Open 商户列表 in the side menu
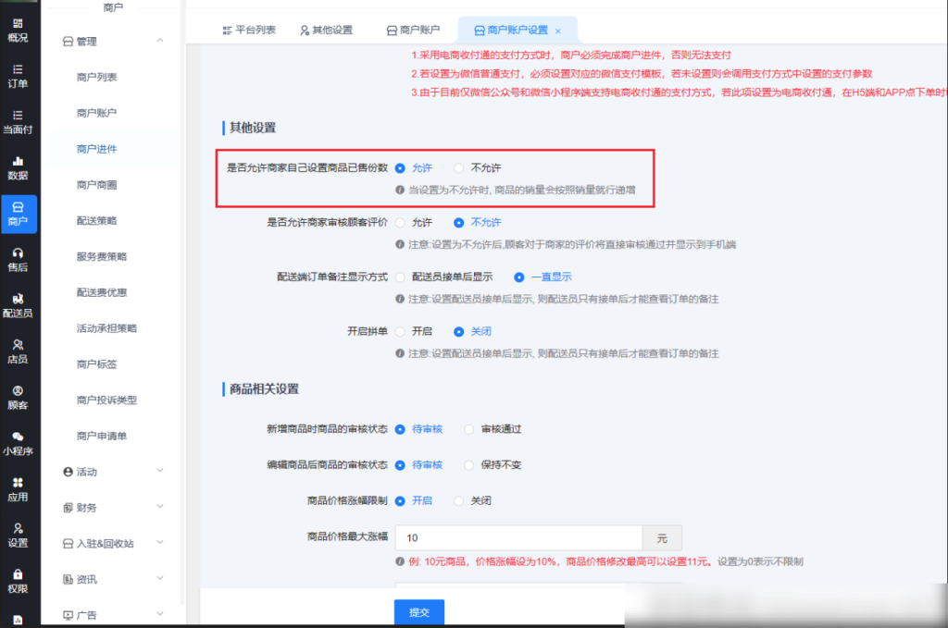Screen dimensions: 948x628 (x=96, y=77)
